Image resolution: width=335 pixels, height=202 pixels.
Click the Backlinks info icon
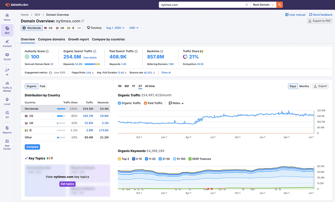162,51
